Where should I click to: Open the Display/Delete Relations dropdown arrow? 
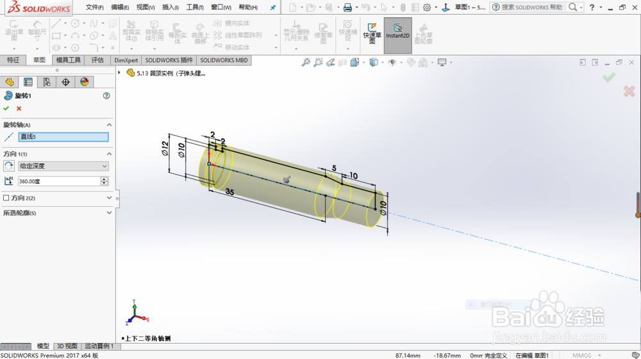(x=296, y=49)
